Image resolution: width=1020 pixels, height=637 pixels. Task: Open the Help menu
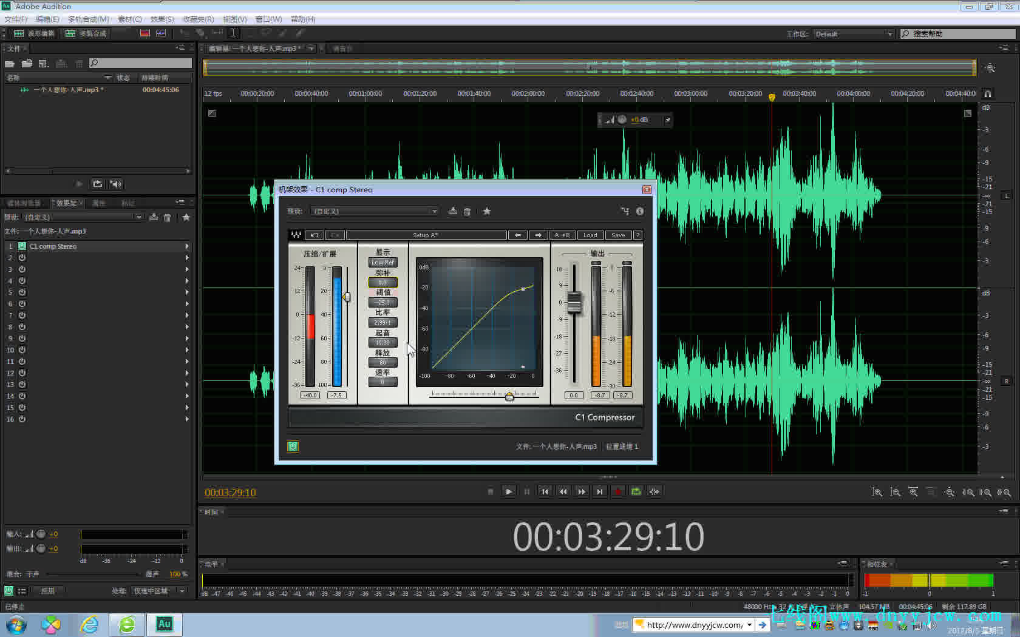(303, 19)
